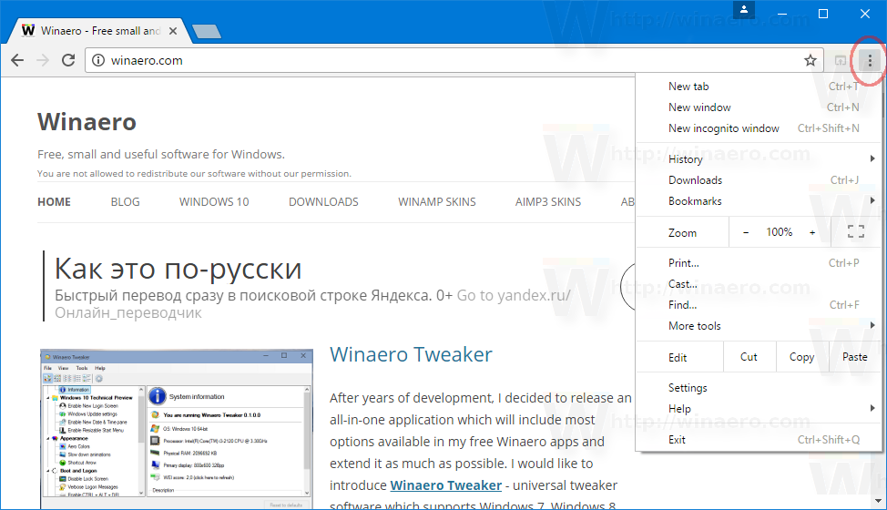Open the BLOG nav link
This screenshot has height=510, width=887.
tap(125, 202)
